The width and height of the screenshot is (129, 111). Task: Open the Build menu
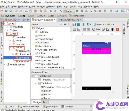60,6
